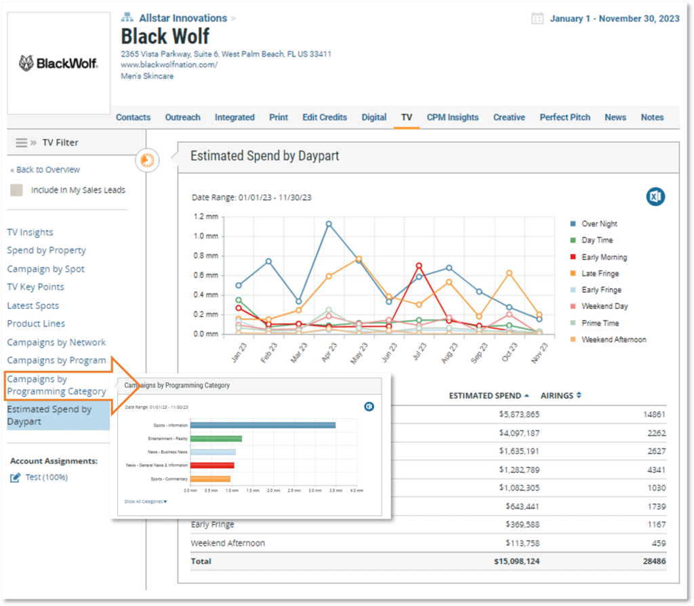Expand Show All Categories dropdown
This screenshot has height=606, width=694.
tap(145, 502)
